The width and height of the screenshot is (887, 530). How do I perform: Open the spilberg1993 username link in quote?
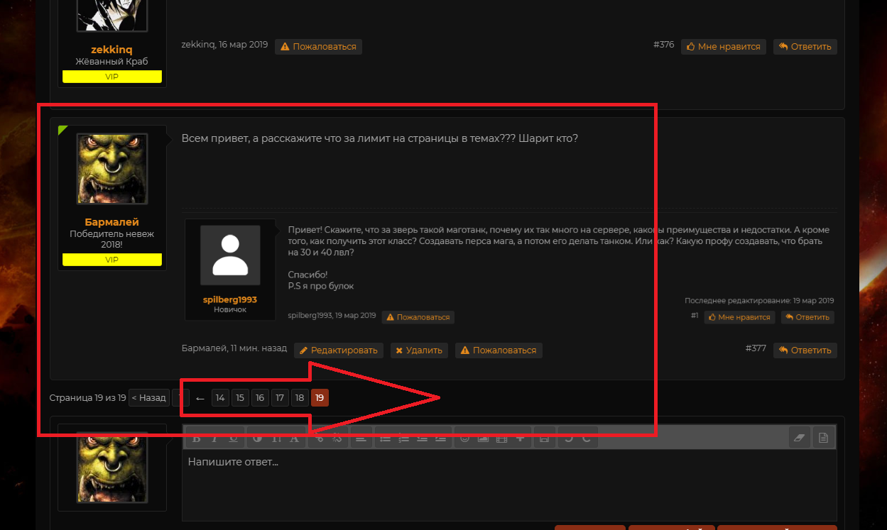(x=229, y=300)
